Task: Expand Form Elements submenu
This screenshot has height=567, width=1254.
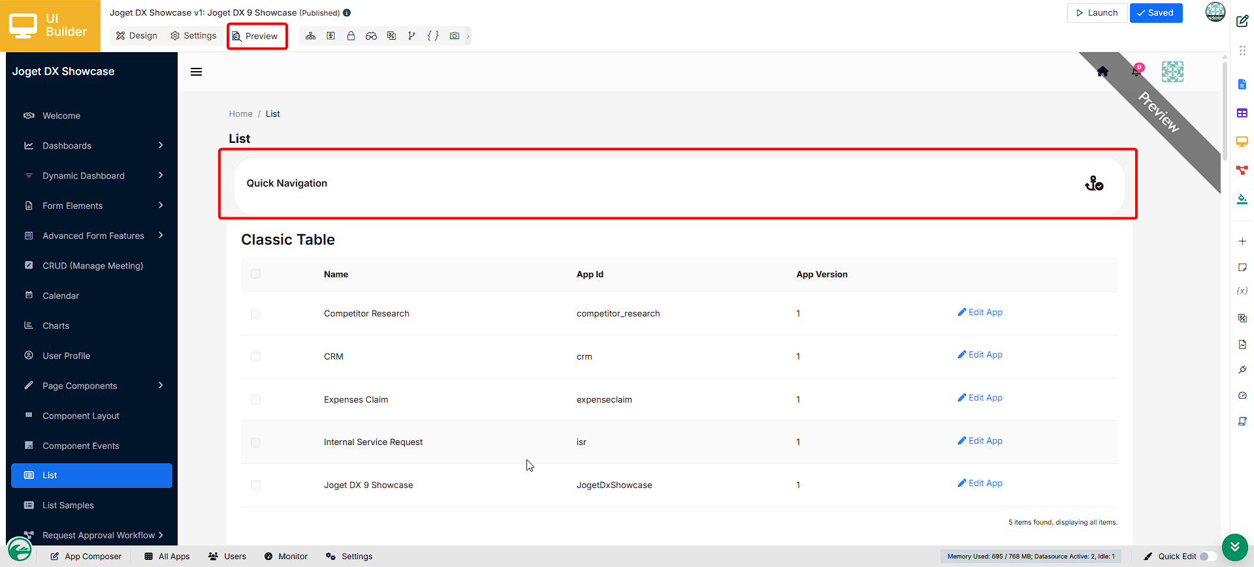Action: [92, 206]
